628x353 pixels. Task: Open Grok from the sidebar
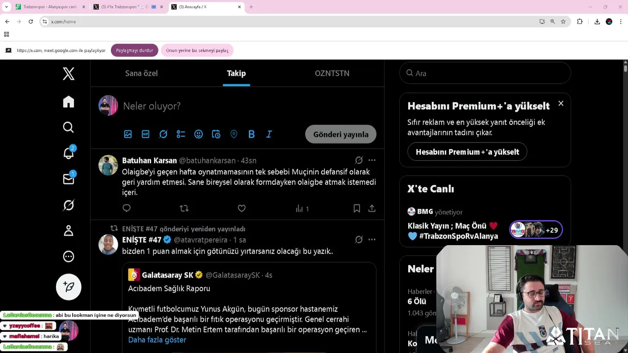69,205
